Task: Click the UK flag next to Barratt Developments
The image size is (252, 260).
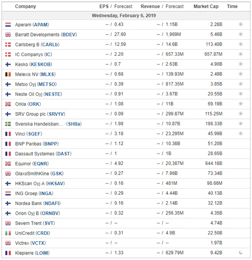Action: [x=8, y=35]
